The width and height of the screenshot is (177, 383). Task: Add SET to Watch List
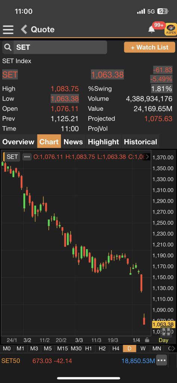pos(150,47)
